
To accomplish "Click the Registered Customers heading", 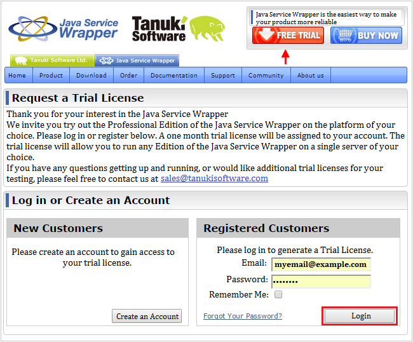I will (266, 228).
